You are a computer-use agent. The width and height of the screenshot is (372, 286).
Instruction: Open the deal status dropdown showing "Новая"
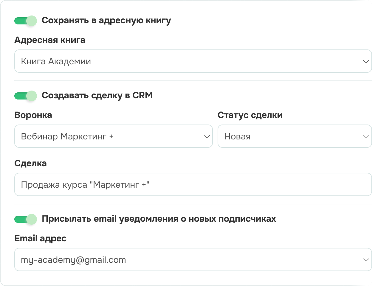click(x=295, y=136)
